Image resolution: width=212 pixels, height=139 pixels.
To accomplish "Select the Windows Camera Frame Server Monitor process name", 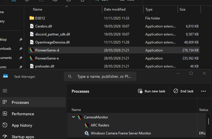I will [121, 133].
